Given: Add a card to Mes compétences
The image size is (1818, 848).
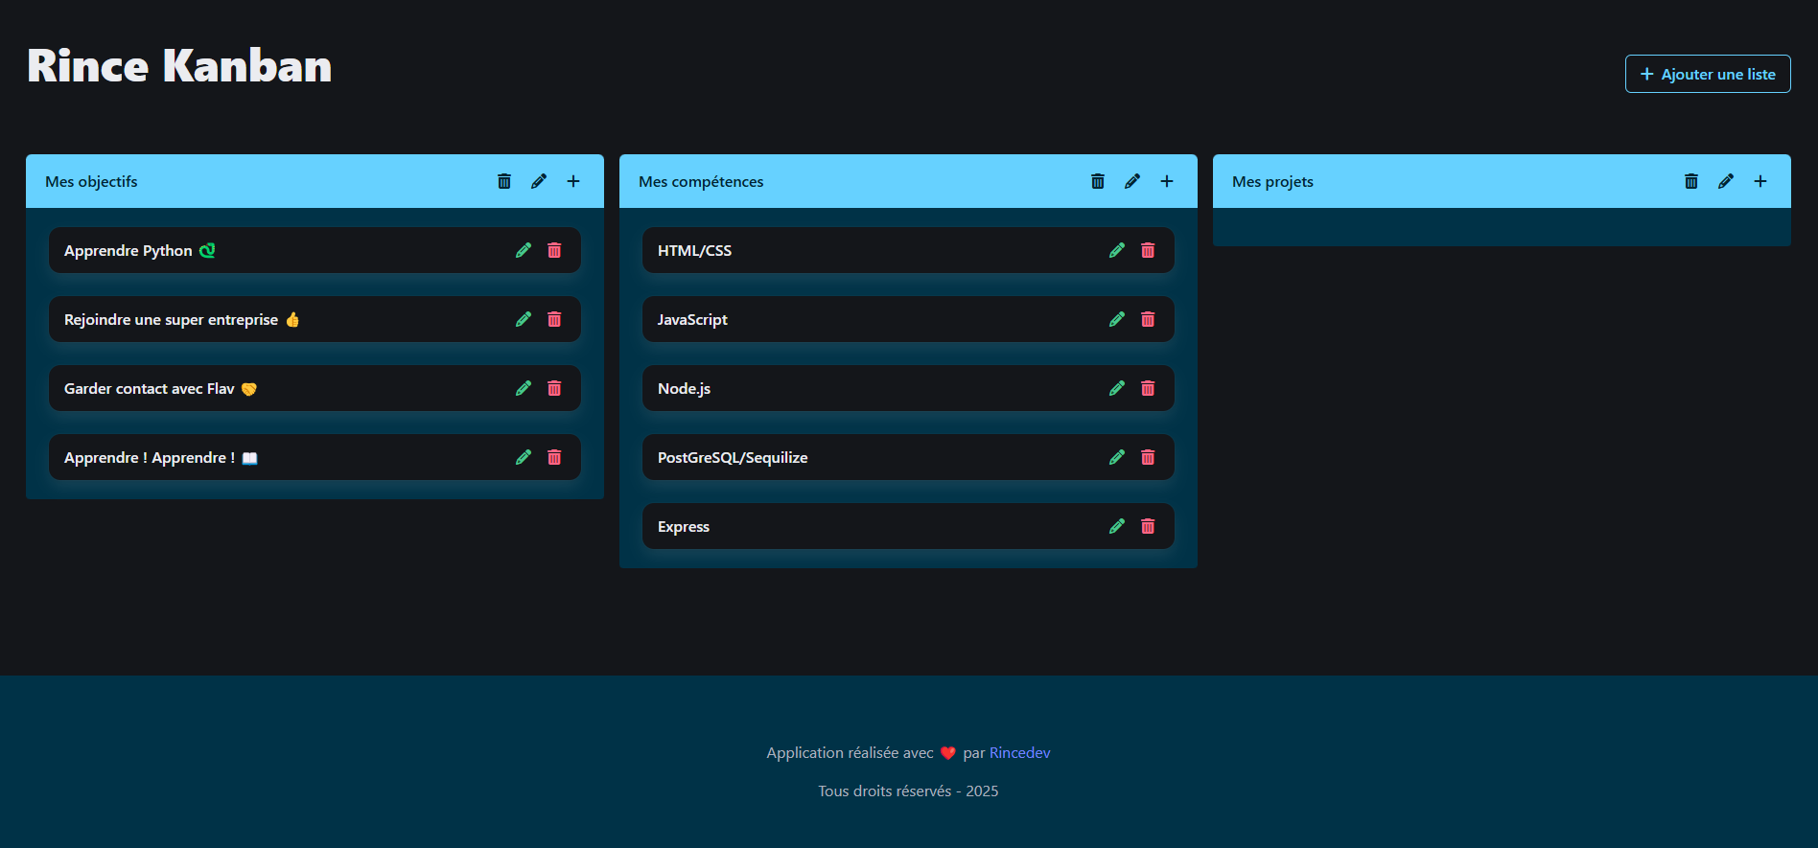Looking at the screenshot, I should pos(1167,181).
